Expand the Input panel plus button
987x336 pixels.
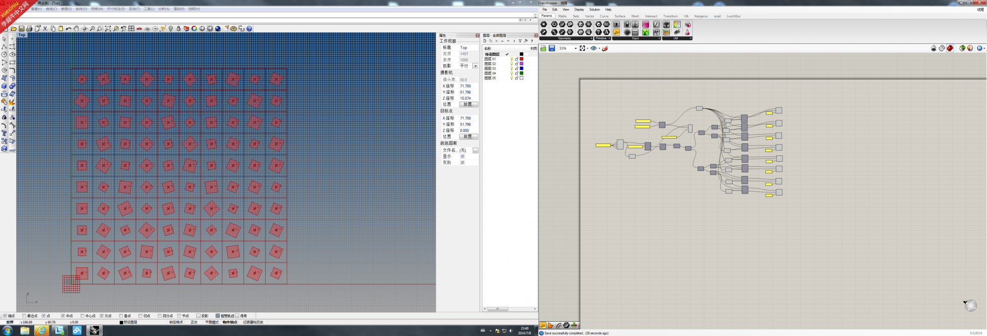(x=659, y=38)
